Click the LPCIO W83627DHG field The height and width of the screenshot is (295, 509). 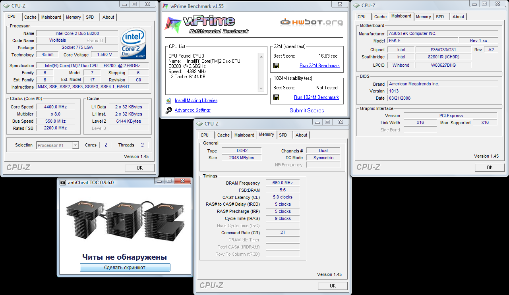click(443, 65)
